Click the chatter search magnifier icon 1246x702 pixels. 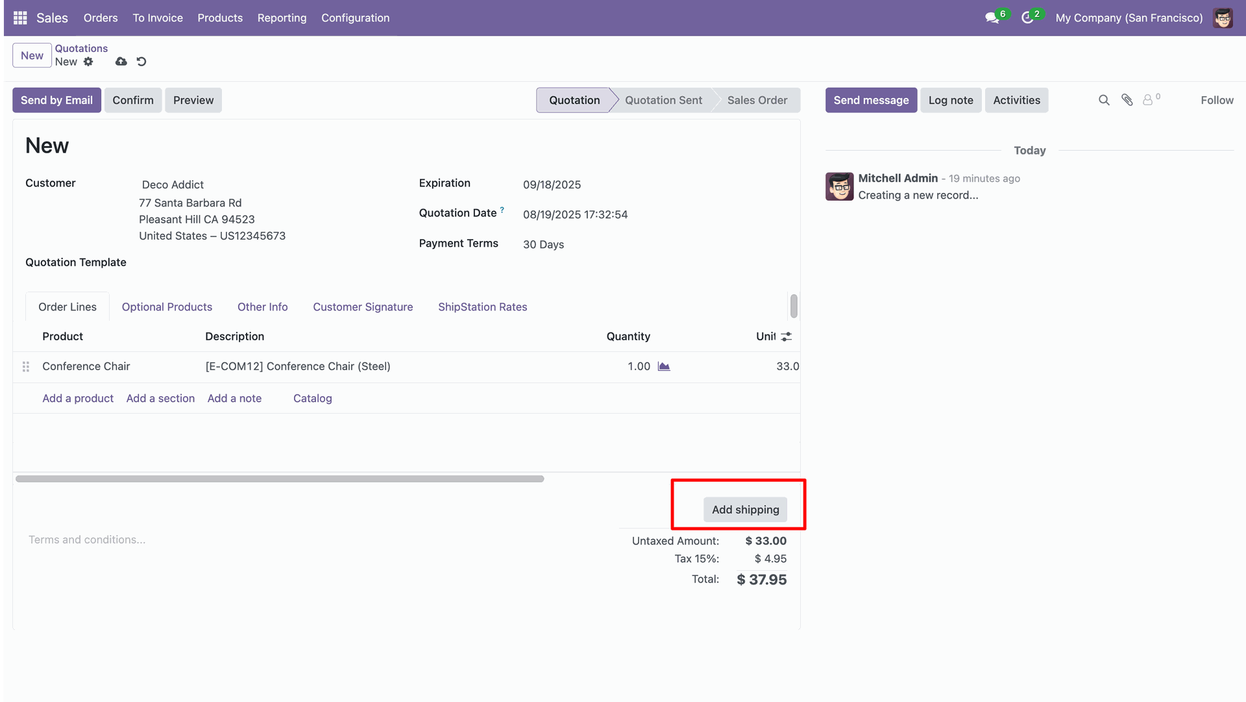(x=1103, y=100)
